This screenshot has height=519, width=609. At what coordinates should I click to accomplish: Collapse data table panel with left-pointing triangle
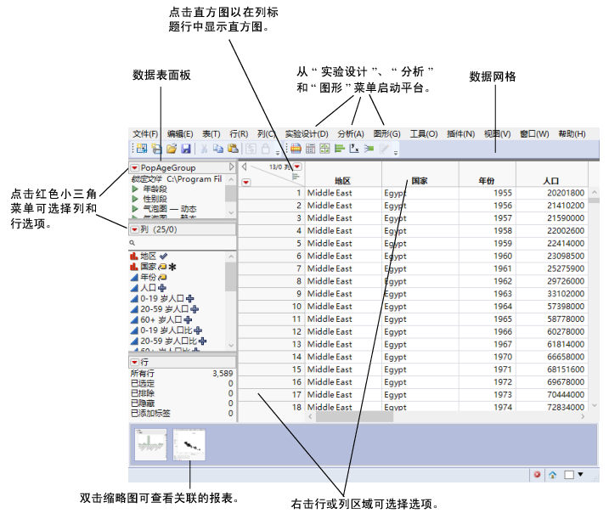[x=244, y=166]
